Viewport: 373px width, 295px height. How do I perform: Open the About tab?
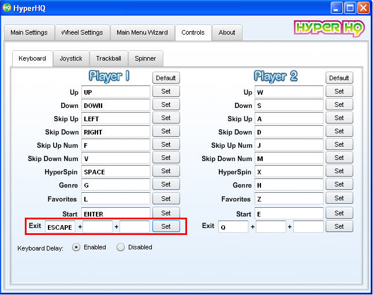227,32
